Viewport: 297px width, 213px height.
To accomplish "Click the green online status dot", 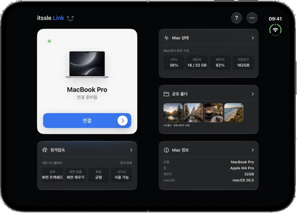I will pyautogui.click(x=49, y=41).
